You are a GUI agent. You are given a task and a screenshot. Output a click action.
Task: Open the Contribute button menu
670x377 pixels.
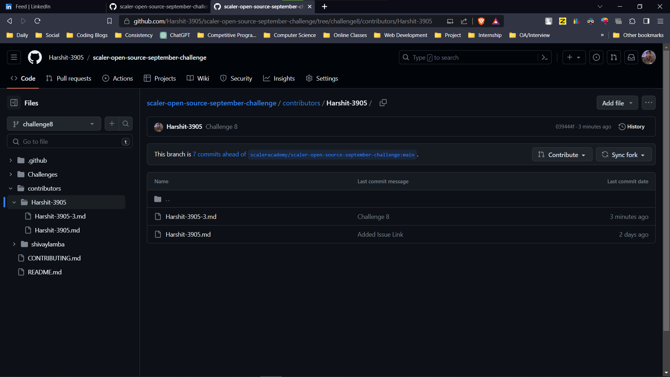click(562, 154)
